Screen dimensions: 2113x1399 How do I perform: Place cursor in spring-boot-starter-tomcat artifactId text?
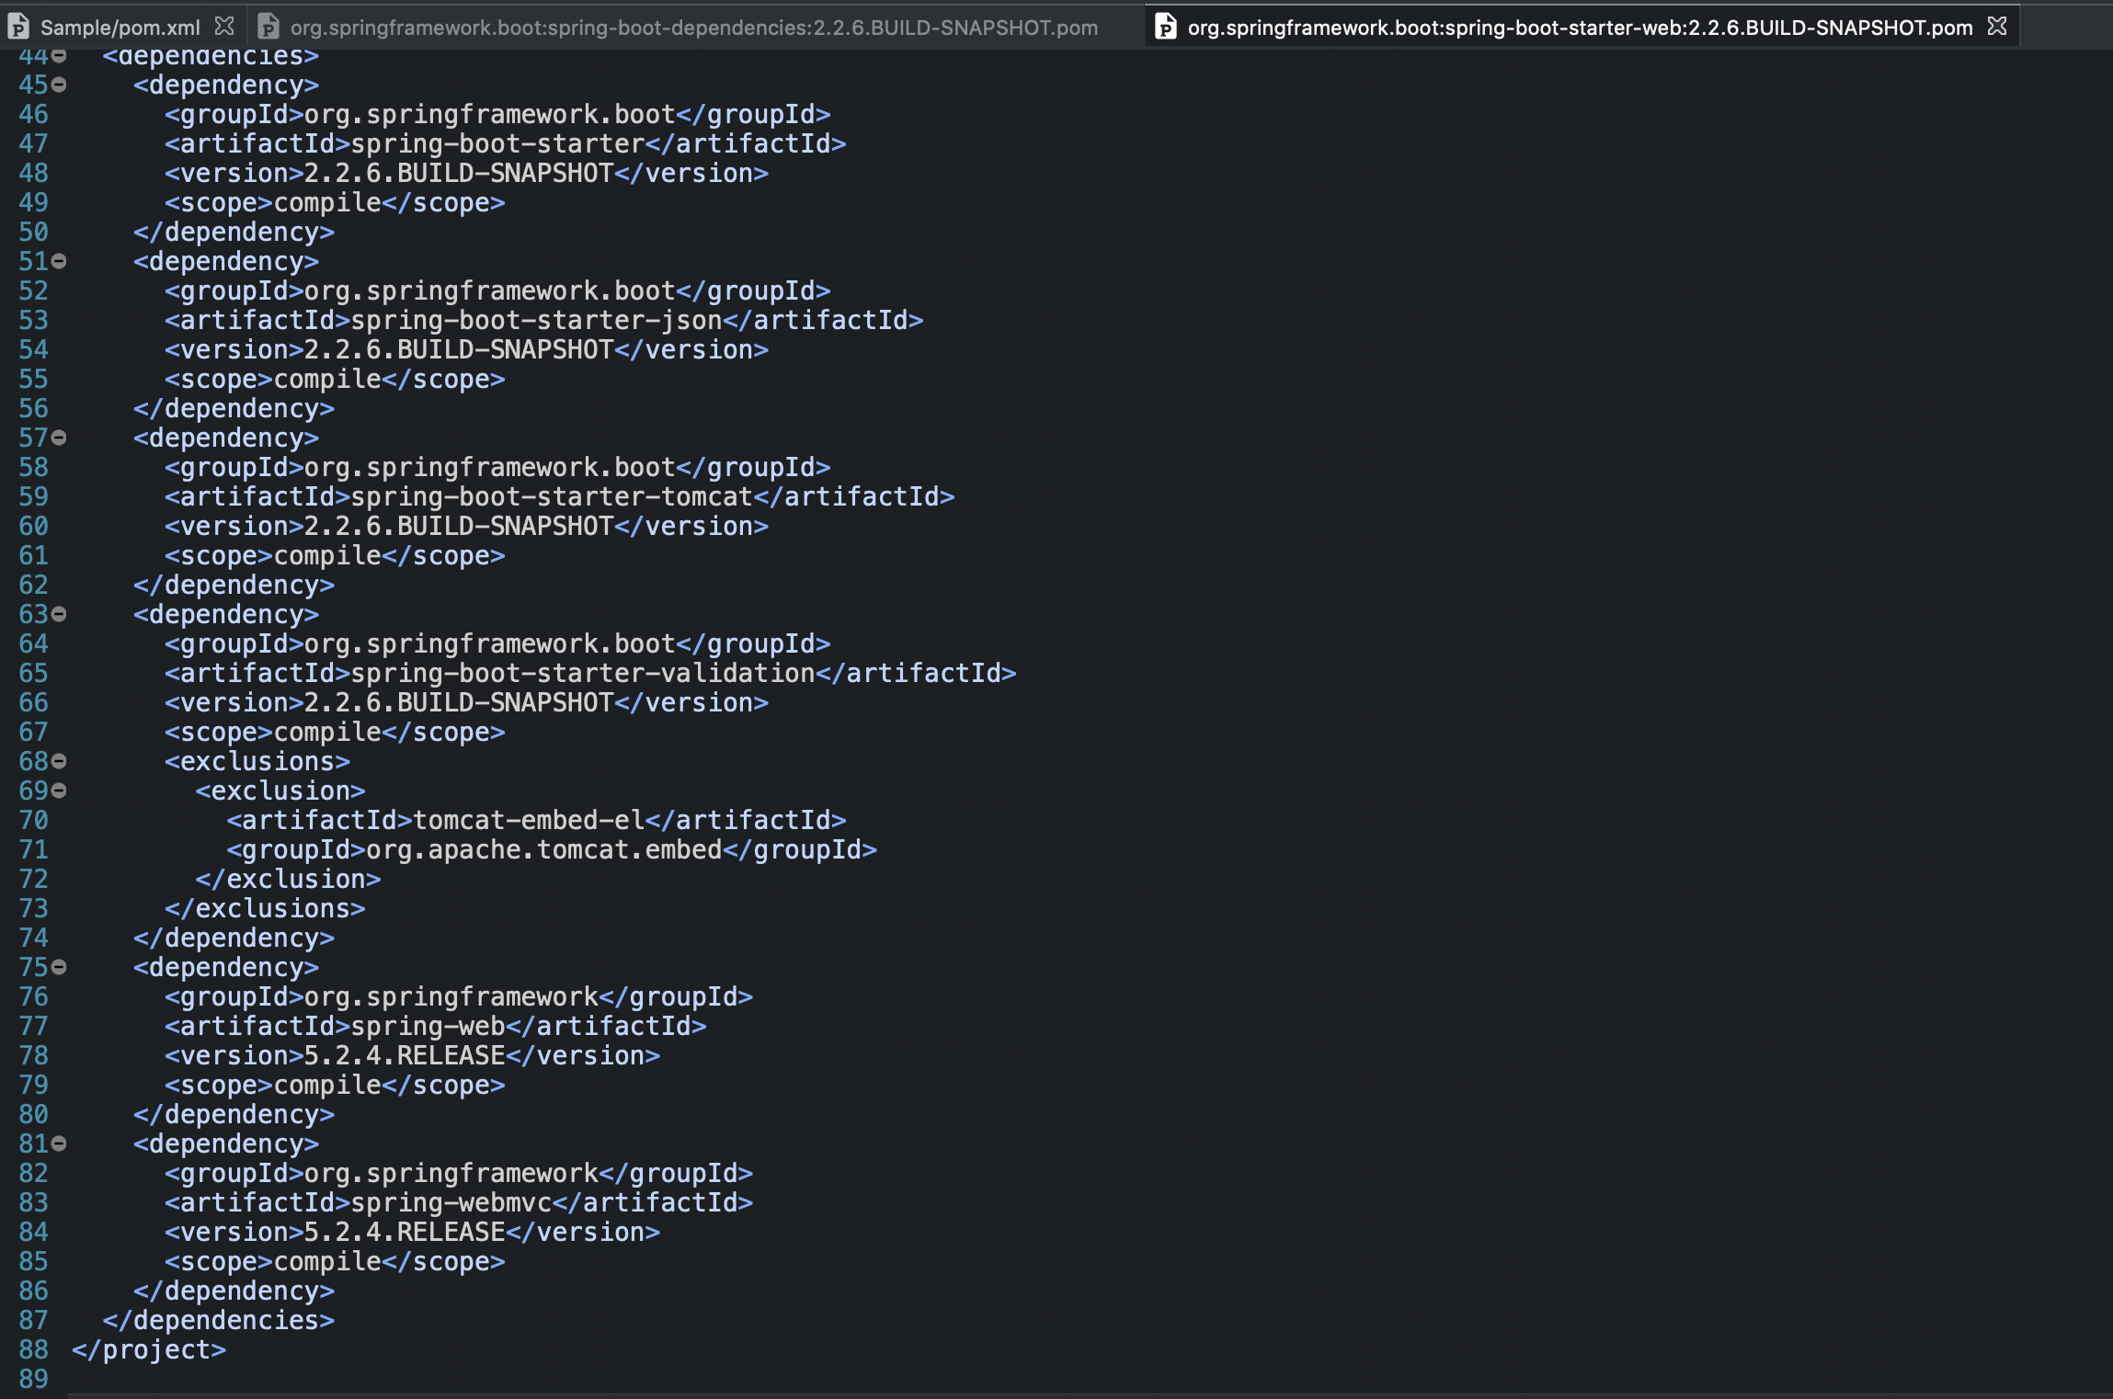coord(552,497)
